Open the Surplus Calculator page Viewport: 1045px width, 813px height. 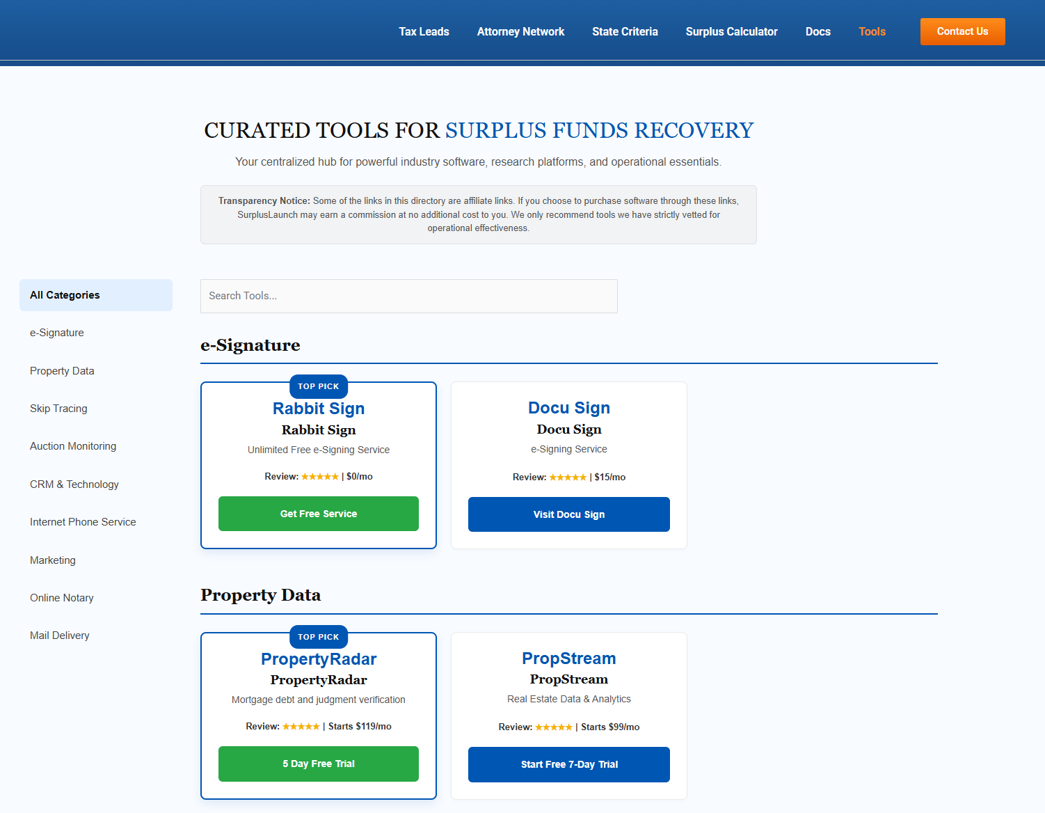731,31
